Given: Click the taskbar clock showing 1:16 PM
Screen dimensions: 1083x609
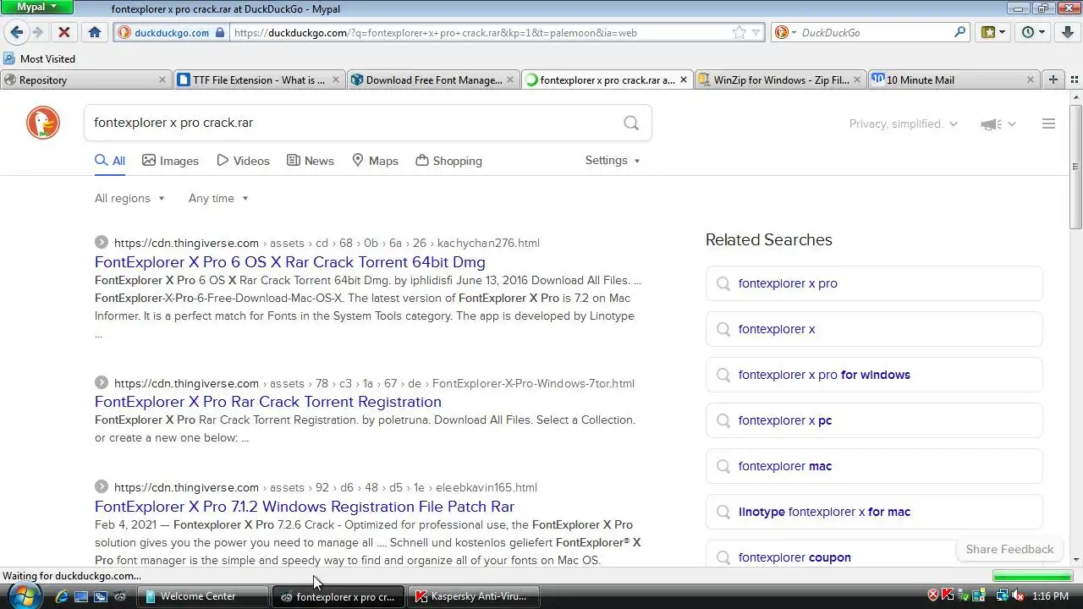Looking at the screenshot, I should [1050, 596].
